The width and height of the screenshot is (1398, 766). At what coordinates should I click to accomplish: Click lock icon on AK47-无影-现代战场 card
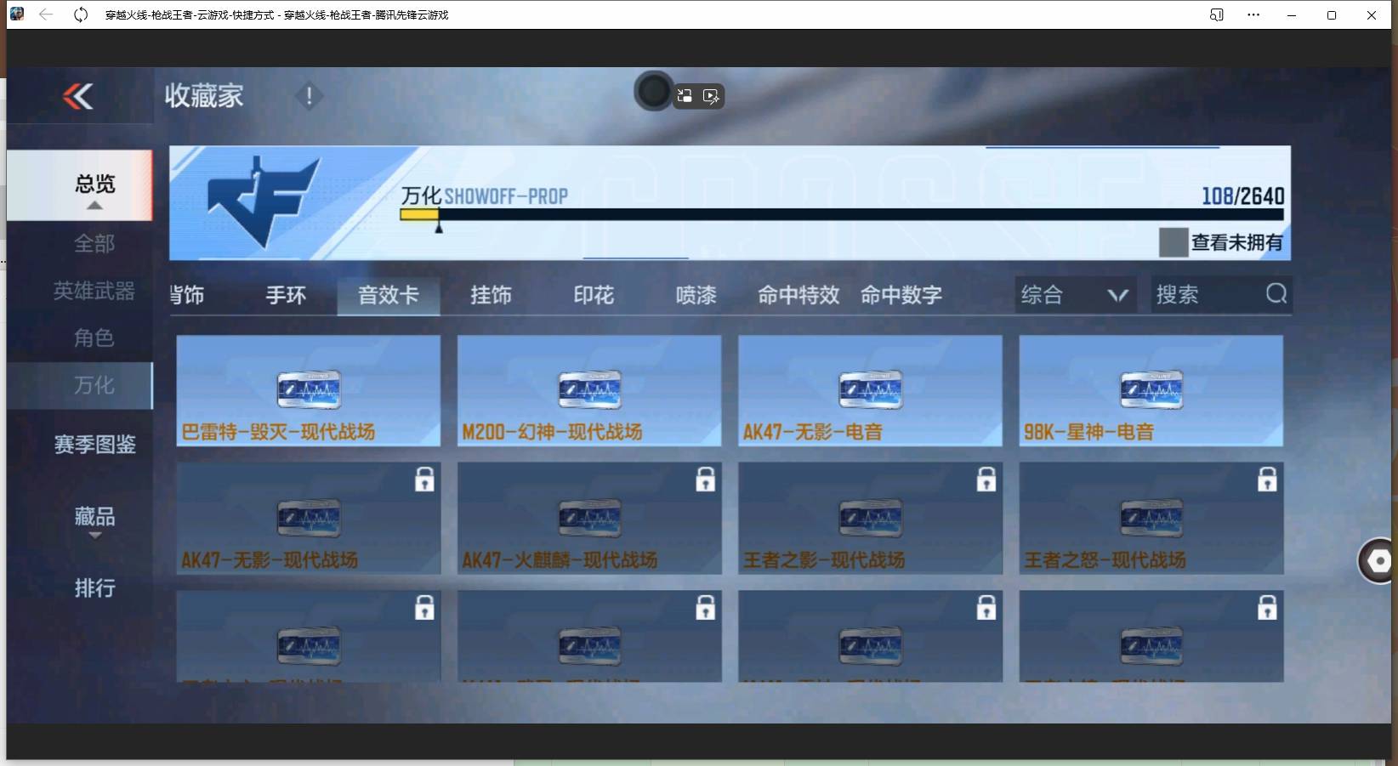click(424, 479)
